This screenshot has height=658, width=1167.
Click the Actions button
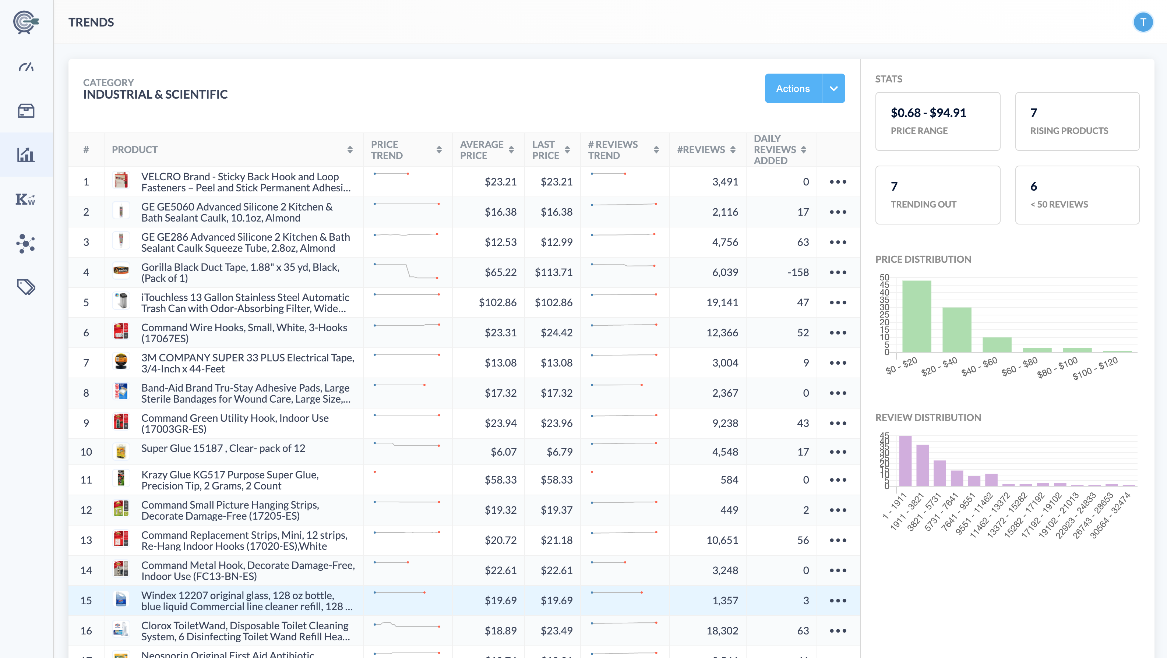click(x=793, y=89)
